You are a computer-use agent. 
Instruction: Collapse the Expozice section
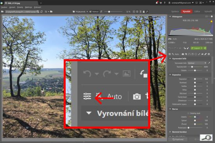pyautogui.click(x=170, y=75)
